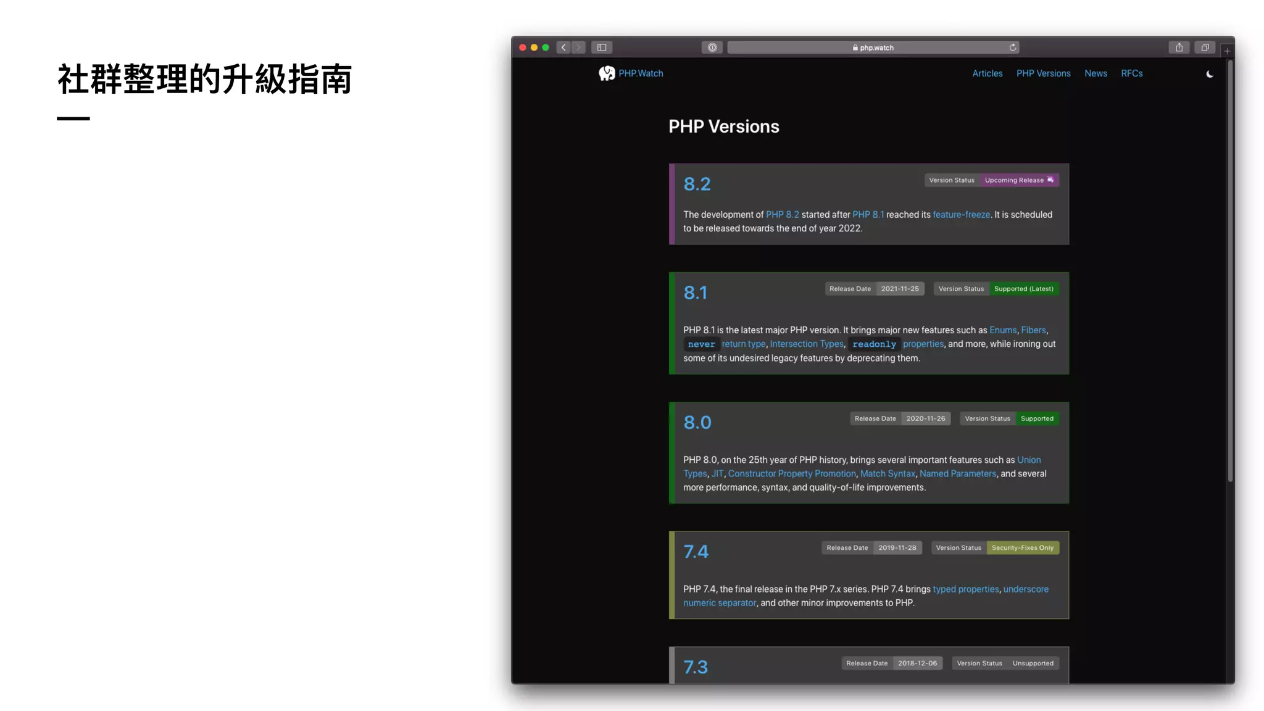
Task: Click the browser back arrow
Action: 563,48
